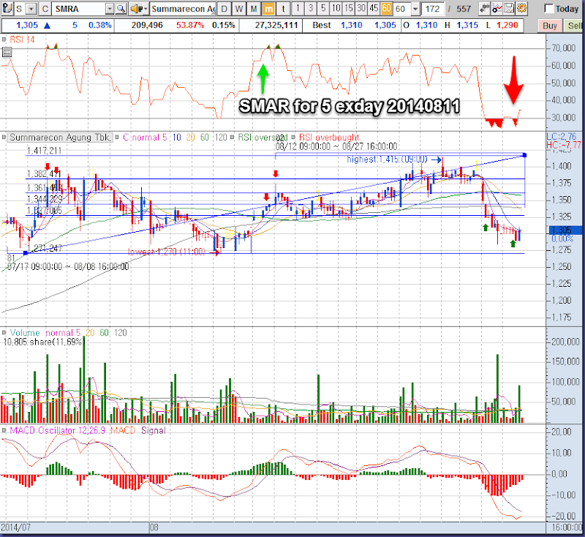Select the 30-minute interval button
The image size is (585, 537).
(x=361, y=8)
